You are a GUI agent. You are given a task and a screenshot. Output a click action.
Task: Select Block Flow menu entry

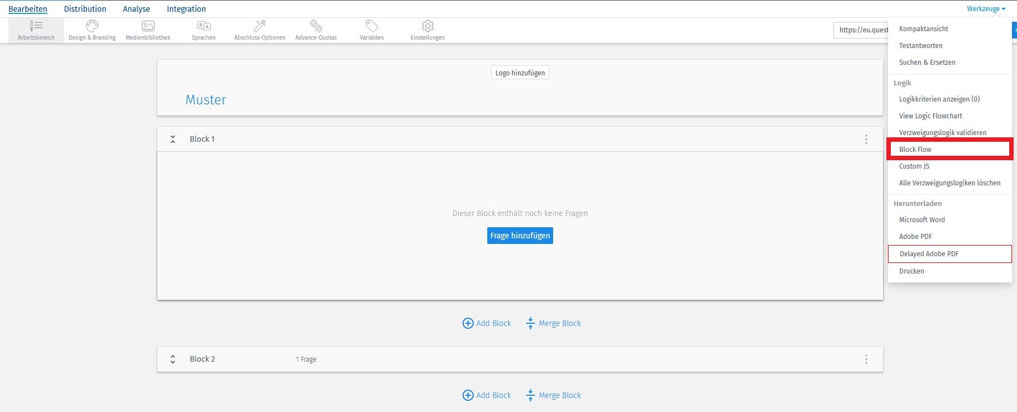tap(949, 150)
